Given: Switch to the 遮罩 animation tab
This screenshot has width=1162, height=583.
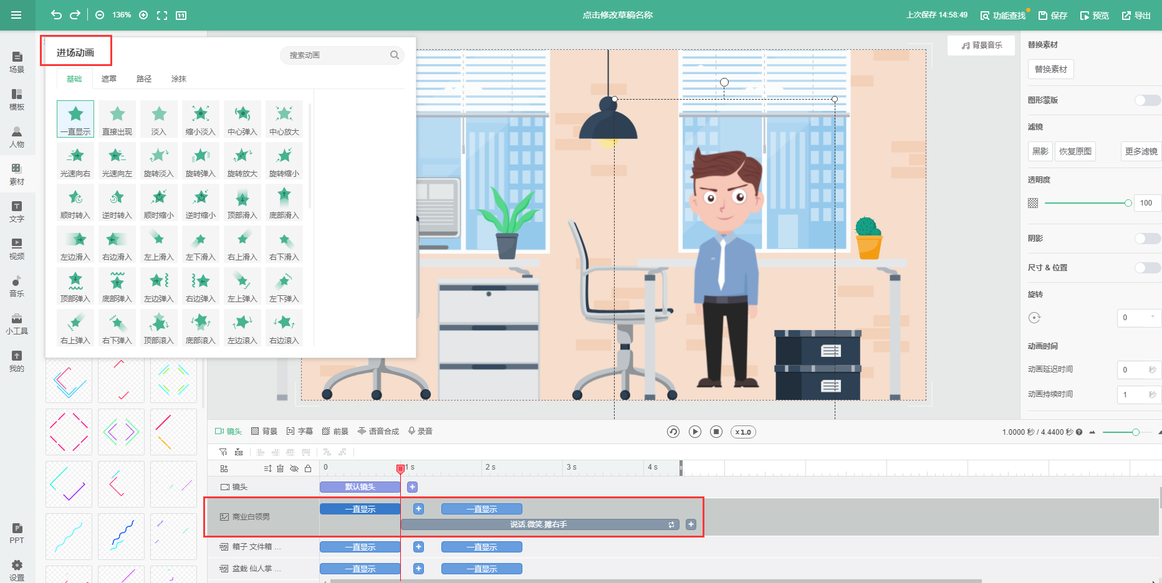Looking at the screenshot, I should click(x=109, y=79).
